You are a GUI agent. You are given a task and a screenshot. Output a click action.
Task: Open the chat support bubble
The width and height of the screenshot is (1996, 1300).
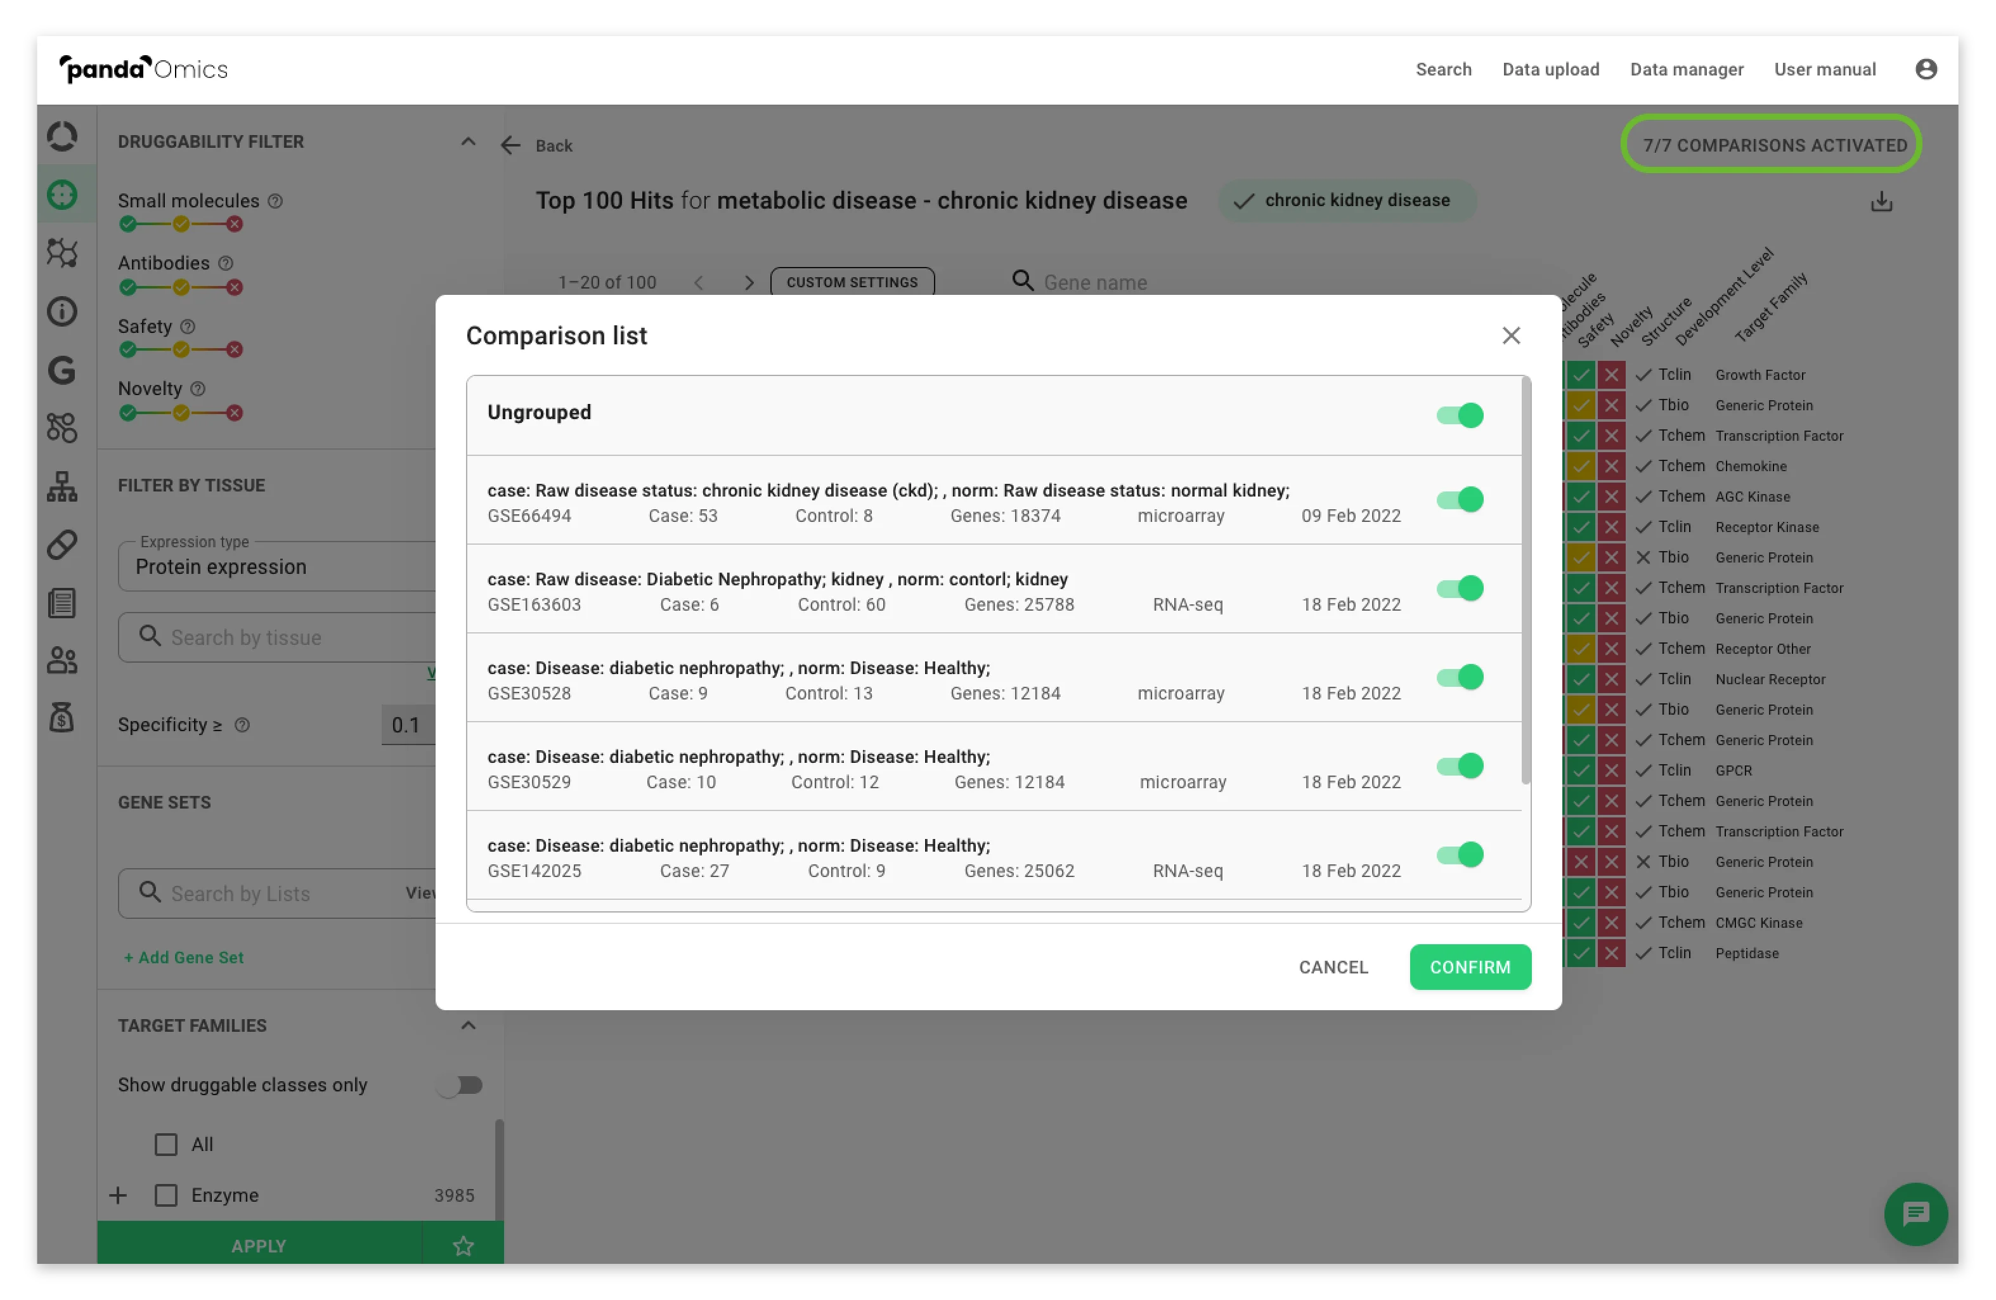click(1915, 1212)
